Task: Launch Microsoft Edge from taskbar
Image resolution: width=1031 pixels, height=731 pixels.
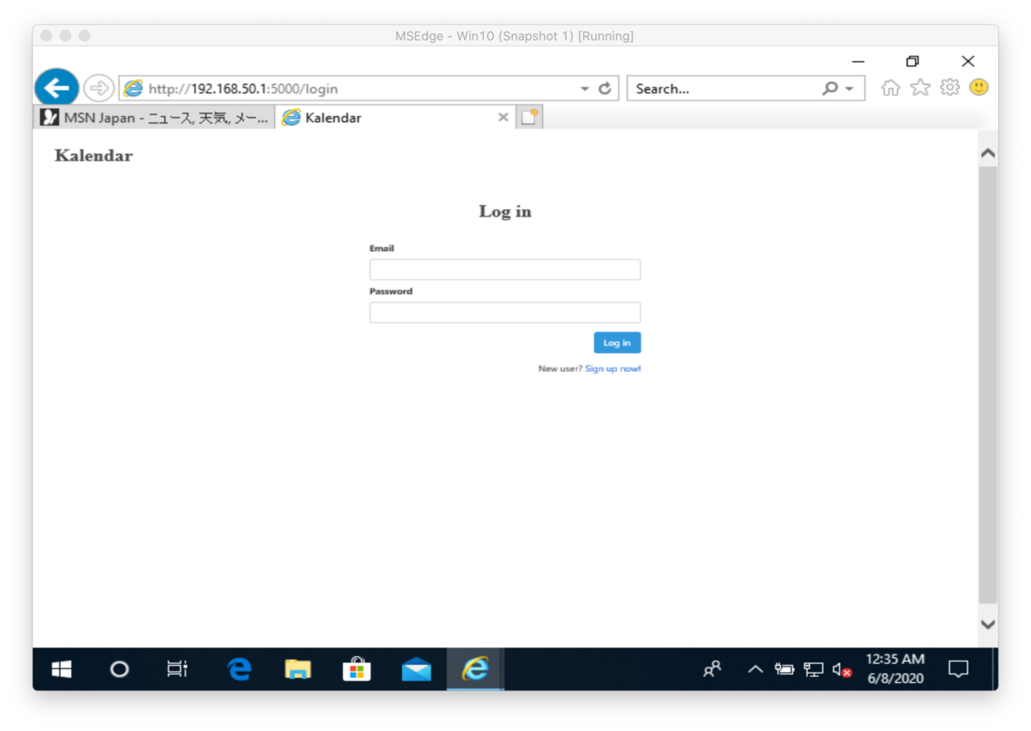Action: pos(239,669)
